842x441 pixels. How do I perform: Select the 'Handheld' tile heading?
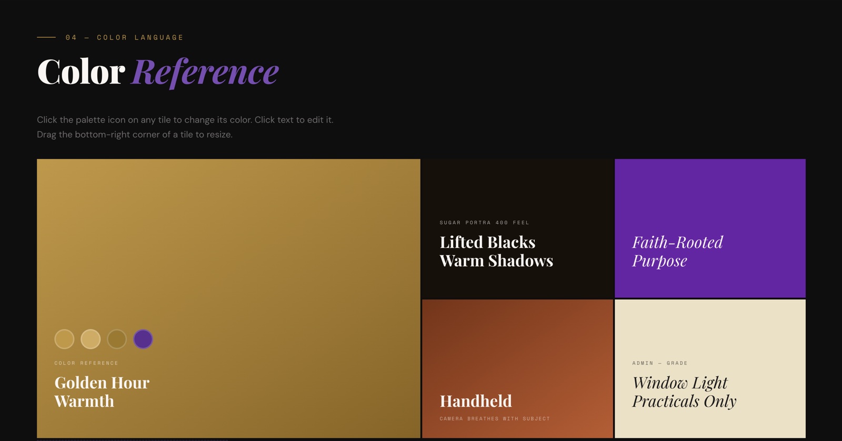tap(475, 401)
